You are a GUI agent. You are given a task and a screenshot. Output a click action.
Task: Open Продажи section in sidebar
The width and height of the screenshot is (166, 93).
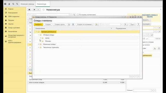click(x=11, y=20)
